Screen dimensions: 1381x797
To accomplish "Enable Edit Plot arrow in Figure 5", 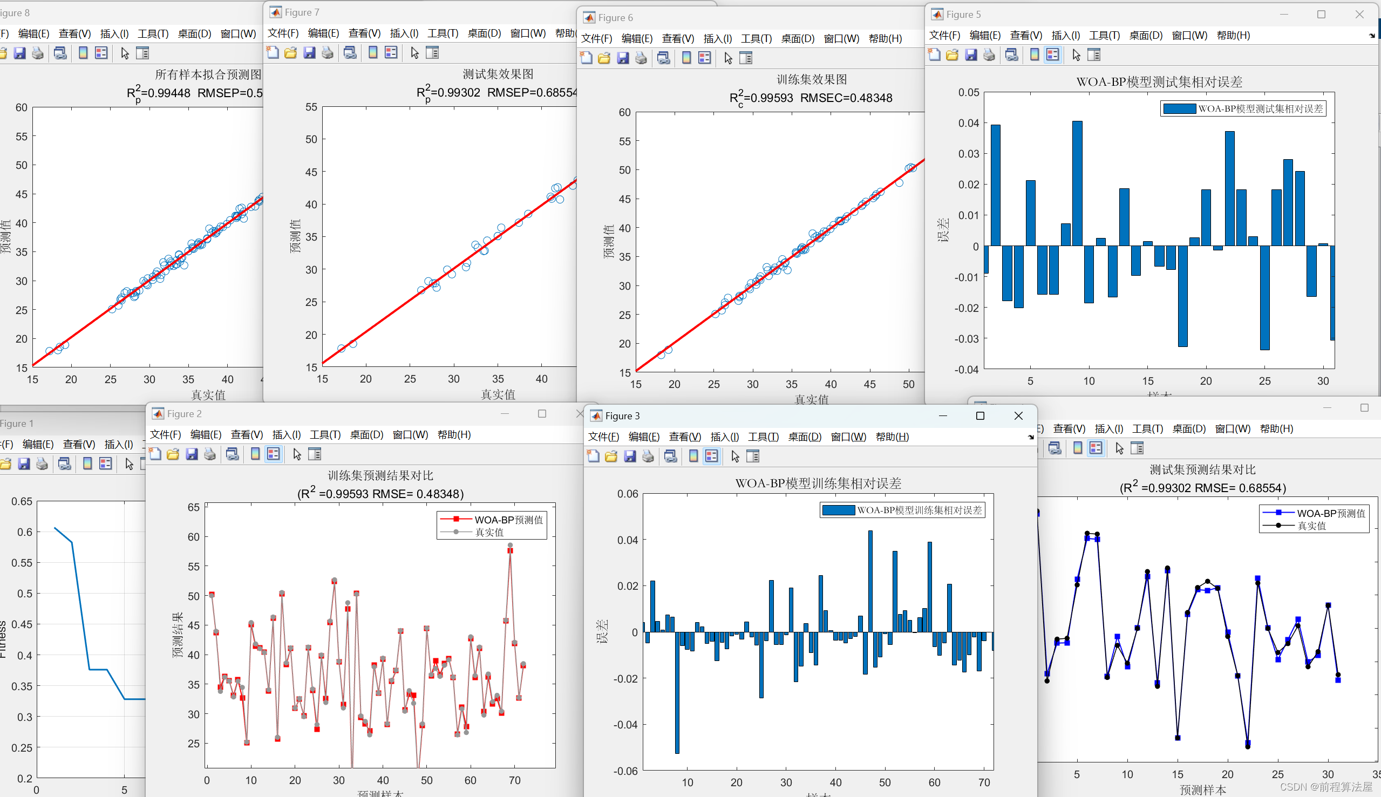I will pos(1076,55).
